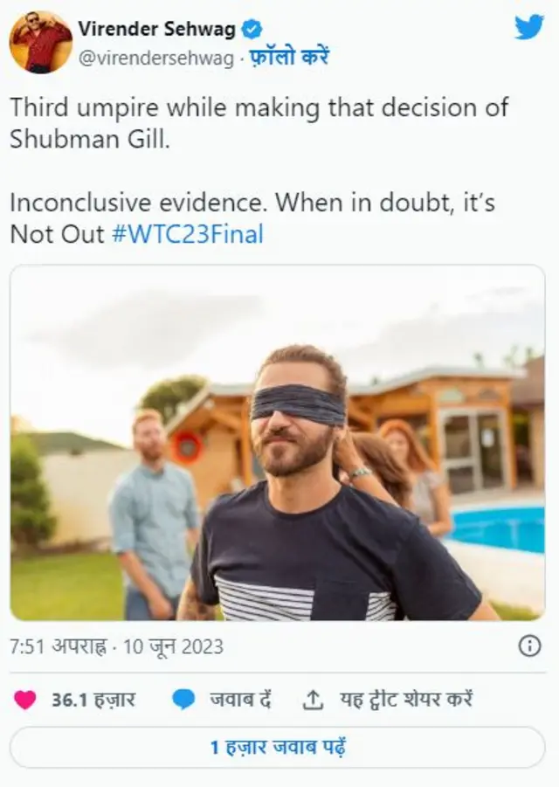
Task: Open the Virender Sehwag display name
Action: pyautogui.click(x=156, y=30)
